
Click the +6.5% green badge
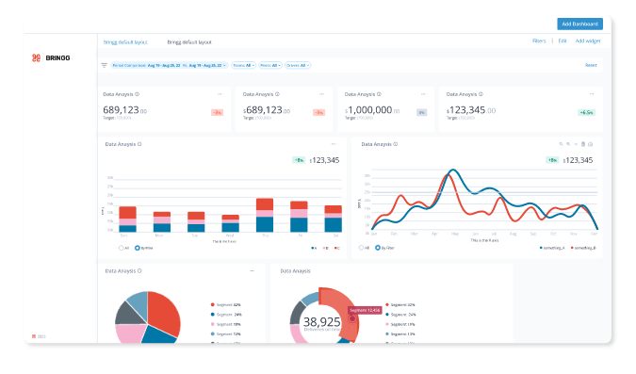click(586, 112)
